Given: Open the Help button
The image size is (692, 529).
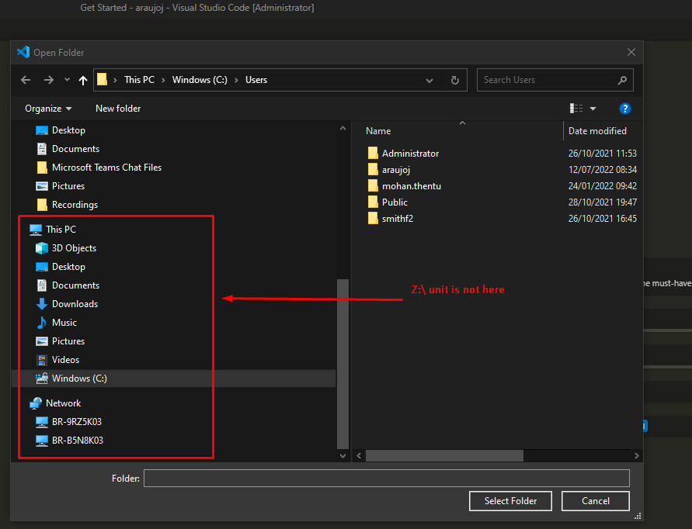Looking at the screenshot, I should (x=625, y=109).
